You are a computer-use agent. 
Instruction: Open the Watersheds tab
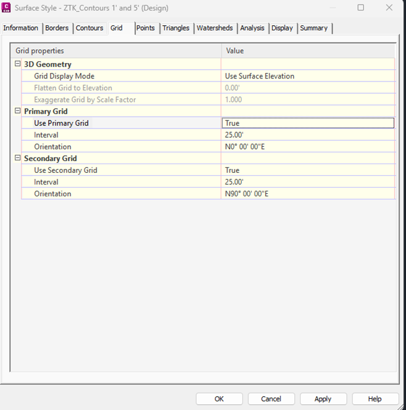(215, 28)
